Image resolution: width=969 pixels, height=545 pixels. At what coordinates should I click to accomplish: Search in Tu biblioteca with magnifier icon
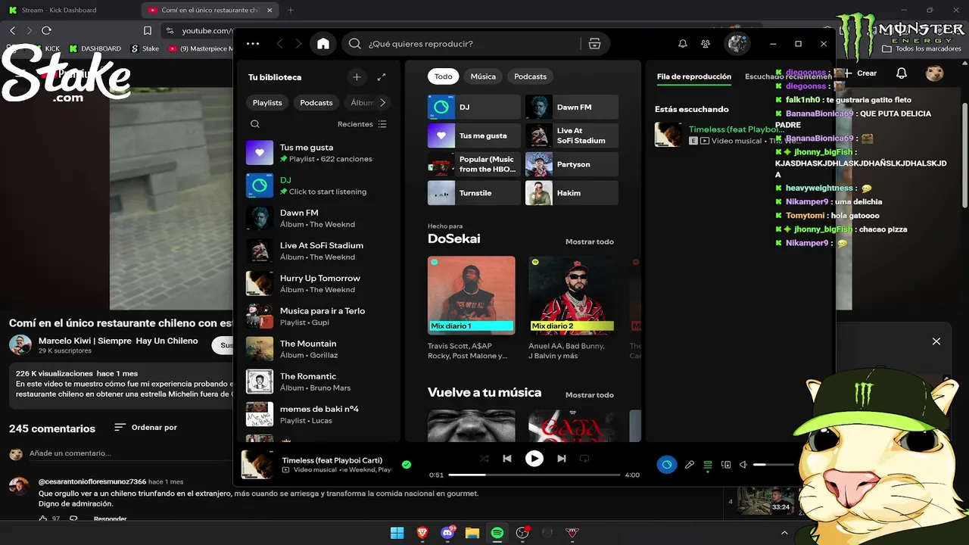(x=255, y=124)
